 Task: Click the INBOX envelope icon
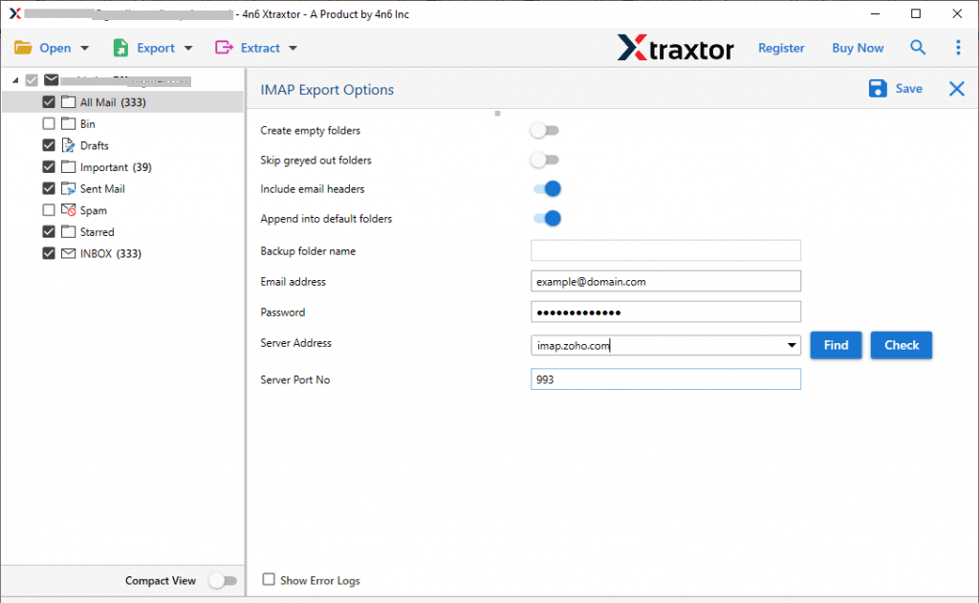click(x=69, y=253)
